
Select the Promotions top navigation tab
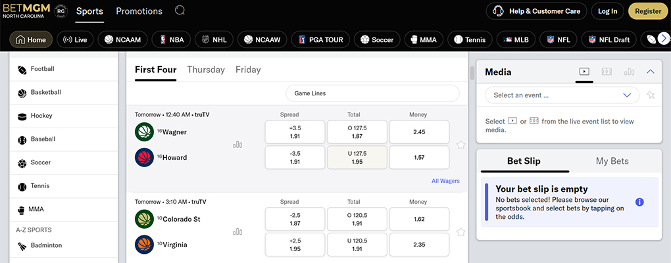tap(139, 12)
